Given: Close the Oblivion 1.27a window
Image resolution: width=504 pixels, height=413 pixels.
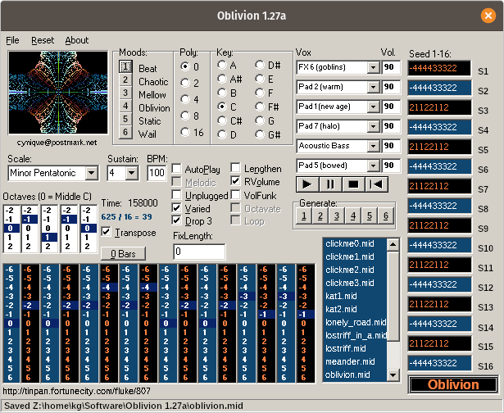Looking at the screenshot, I should [488, 16].
